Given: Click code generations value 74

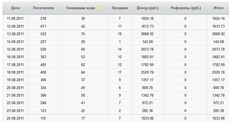Looking at the screenshot, I should 83,34.
